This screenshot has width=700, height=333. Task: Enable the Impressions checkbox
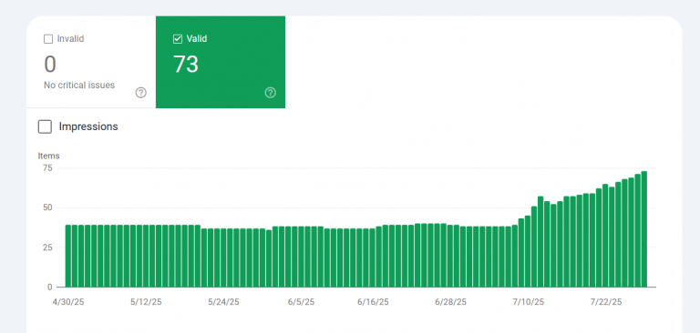45,126
